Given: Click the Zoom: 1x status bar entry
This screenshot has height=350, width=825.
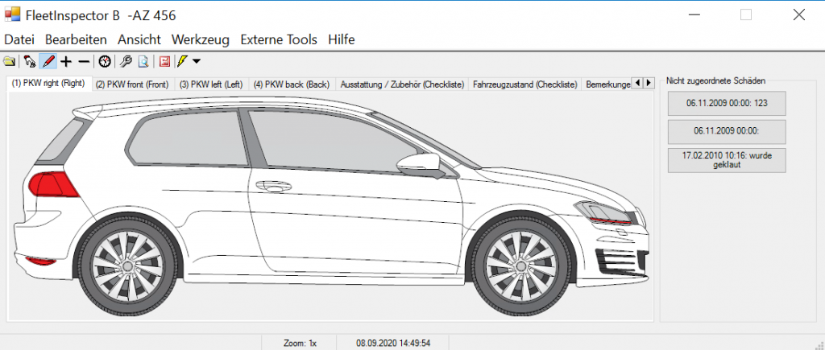Looking at the screenshot, I should 300,344.
